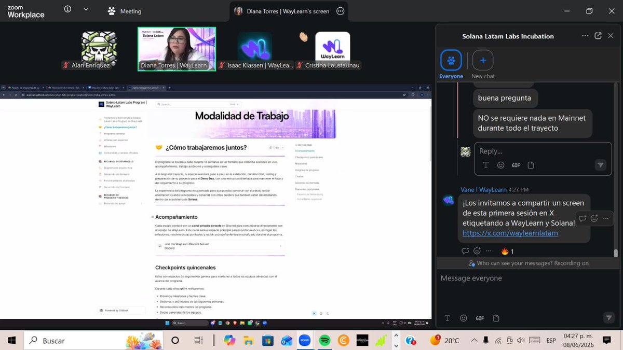Image resolution: width=623 pixels, height=350 pixels.
Task: Select Diana Torres video thumbnail
Action: coord(177,49)
